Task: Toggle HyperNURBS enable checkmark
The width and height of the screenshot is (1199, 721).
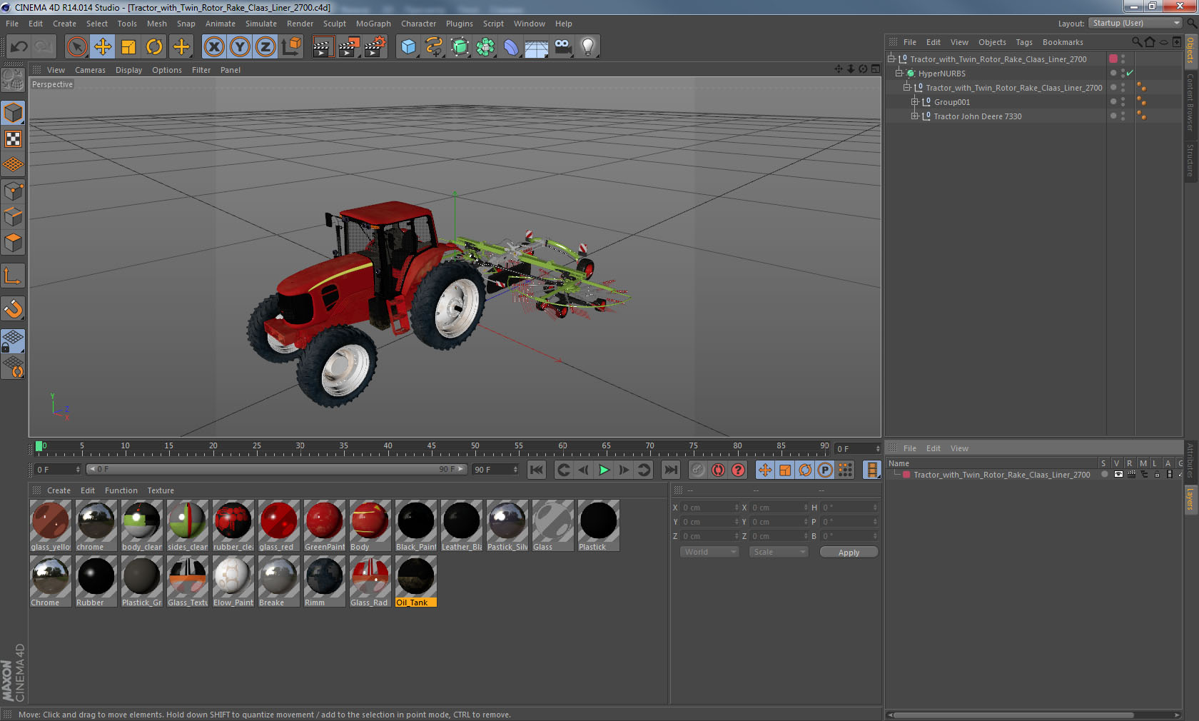Action: [x=1130, y=74]
